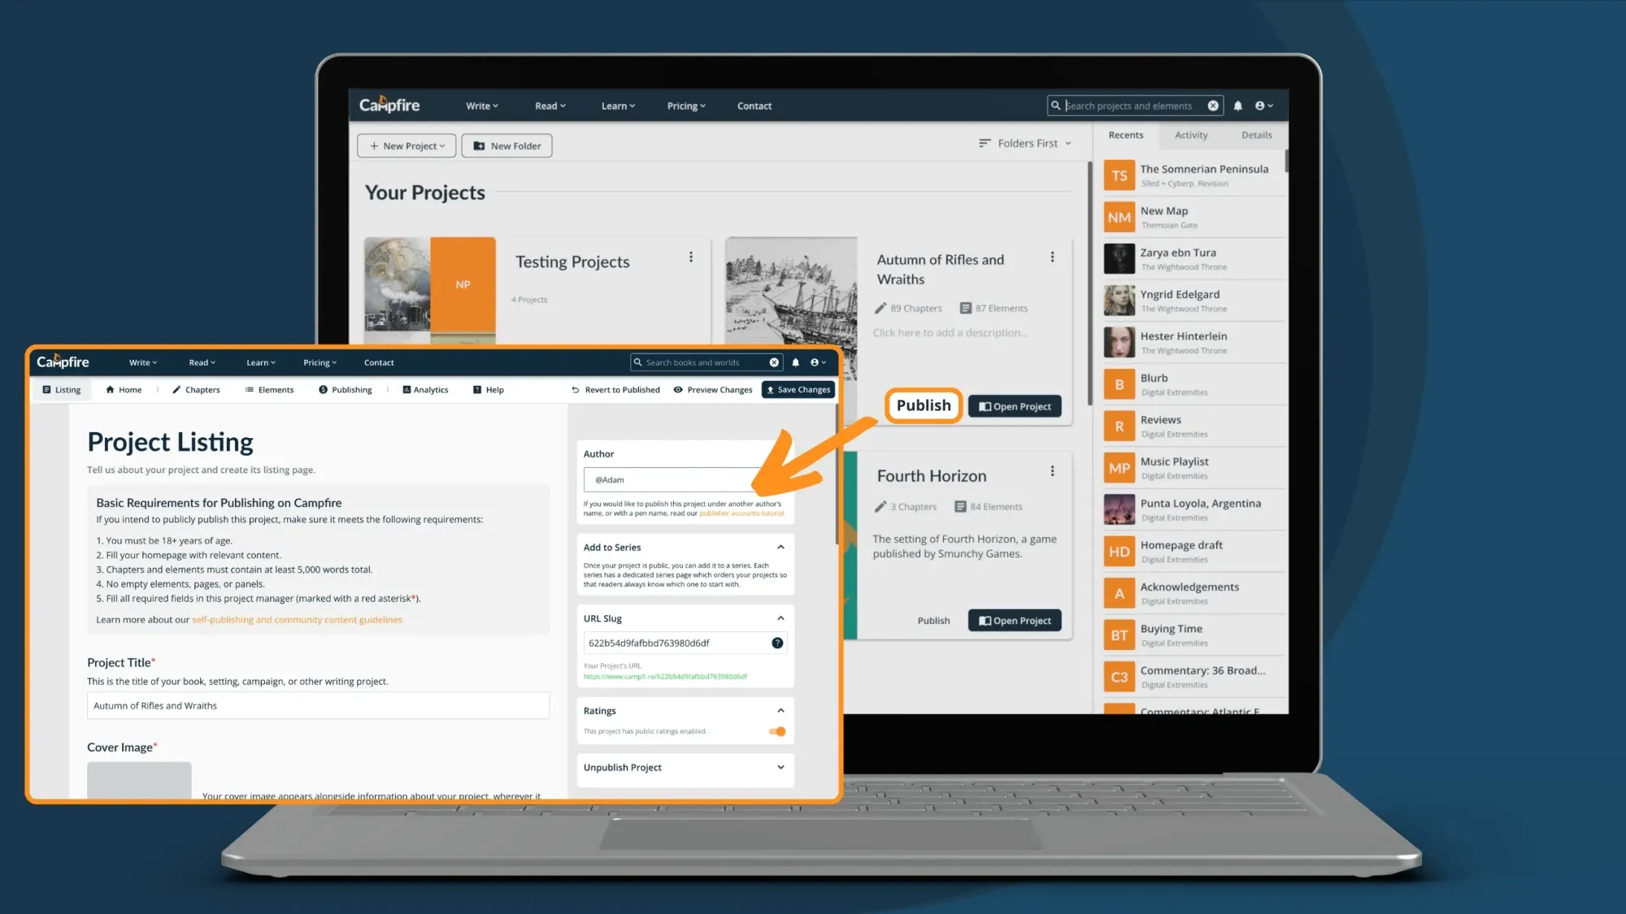Go to the Home tab in project manager
Screen dimensions: 1626x914
[124, 390]
